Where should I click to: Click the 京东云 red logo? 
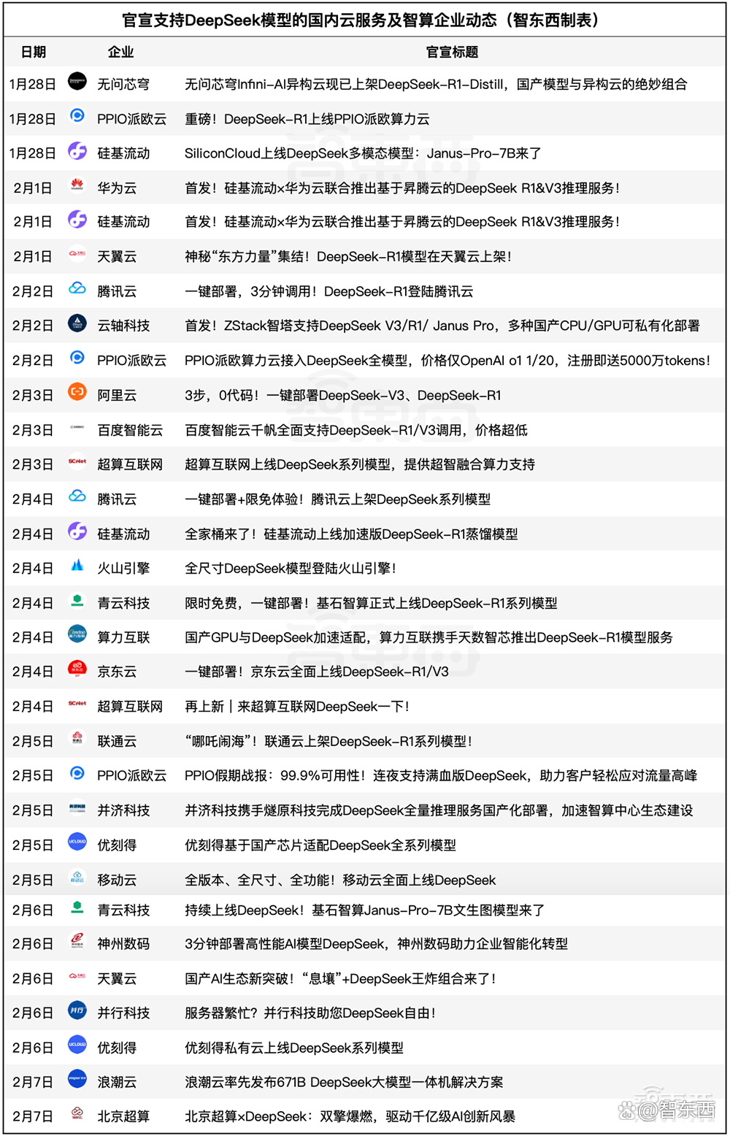coord(77,669)
